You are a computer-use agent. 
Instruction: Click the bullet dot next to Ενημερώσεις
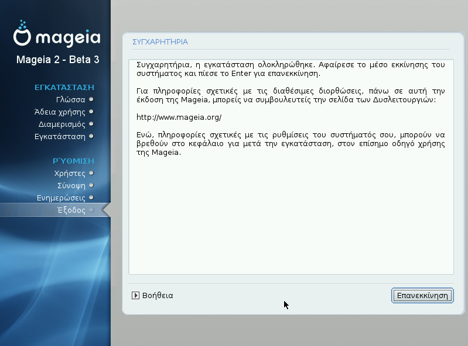click(x=91, y=198)
